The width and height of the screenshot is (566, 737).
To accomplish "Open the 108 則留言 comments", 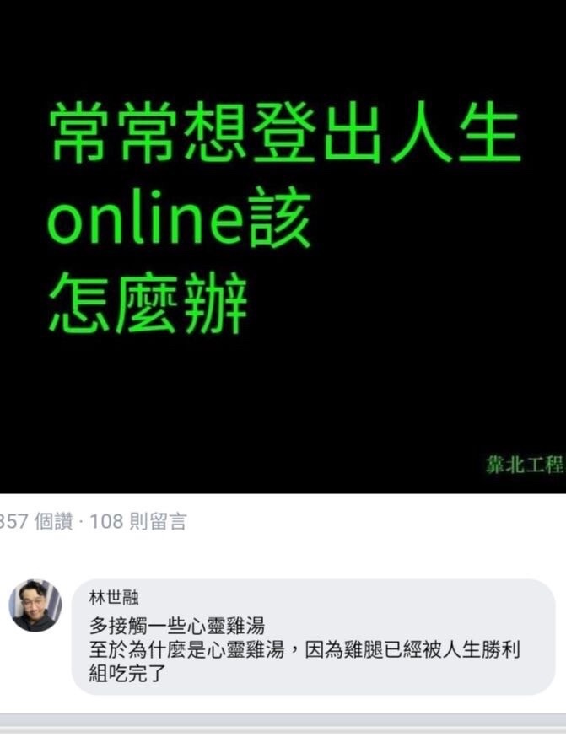I will click(138, 522).
